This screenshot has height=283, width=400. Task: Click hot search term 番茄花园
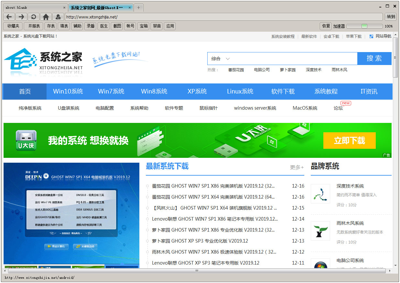coord(236,70)
